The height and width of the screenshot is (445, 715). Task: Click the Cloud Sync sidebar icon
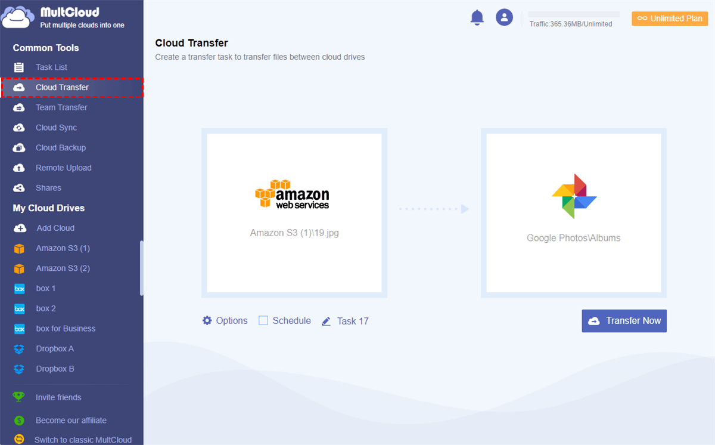point(19,128)
